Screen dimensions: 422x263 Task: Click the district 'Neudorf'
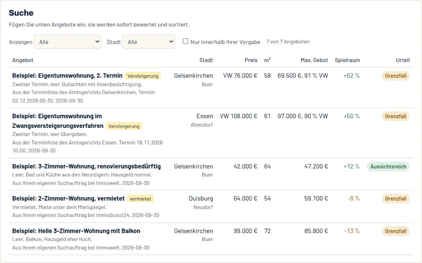click(203, 207)
